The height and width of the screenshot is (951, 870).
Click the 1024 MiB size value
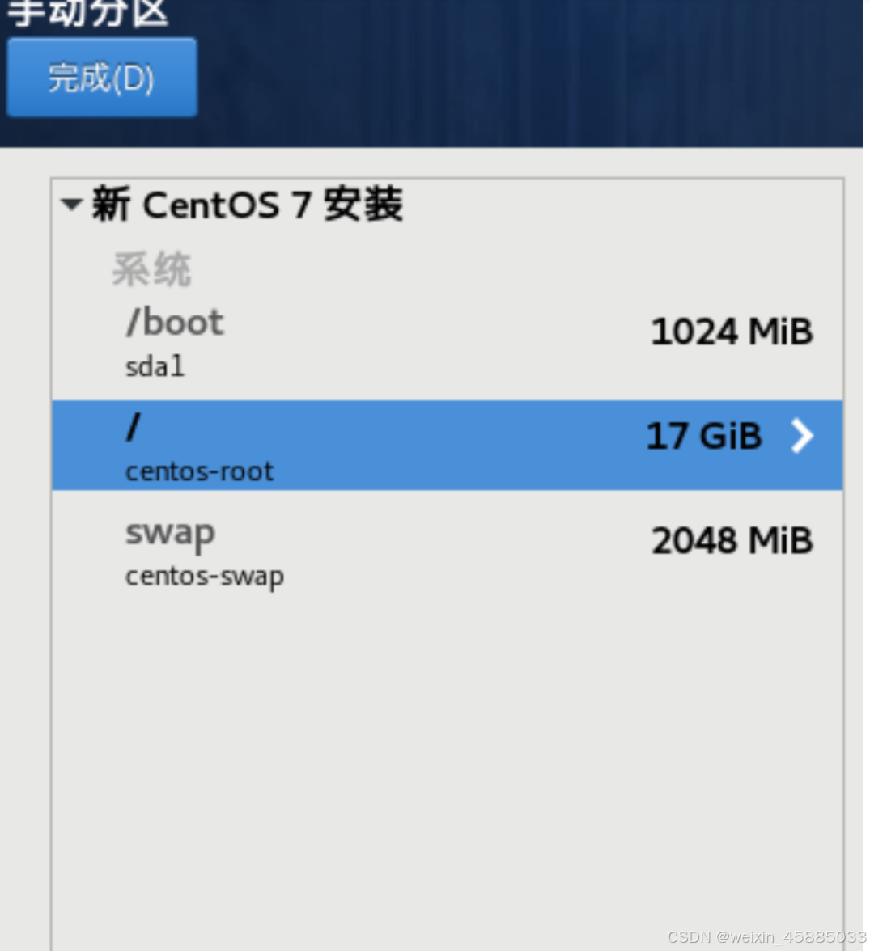(731, 332)
